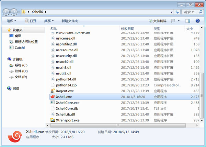Expand the address bar history dropdown
The width and height of the screenshot is (206, 147).
(x=172, y=12)
